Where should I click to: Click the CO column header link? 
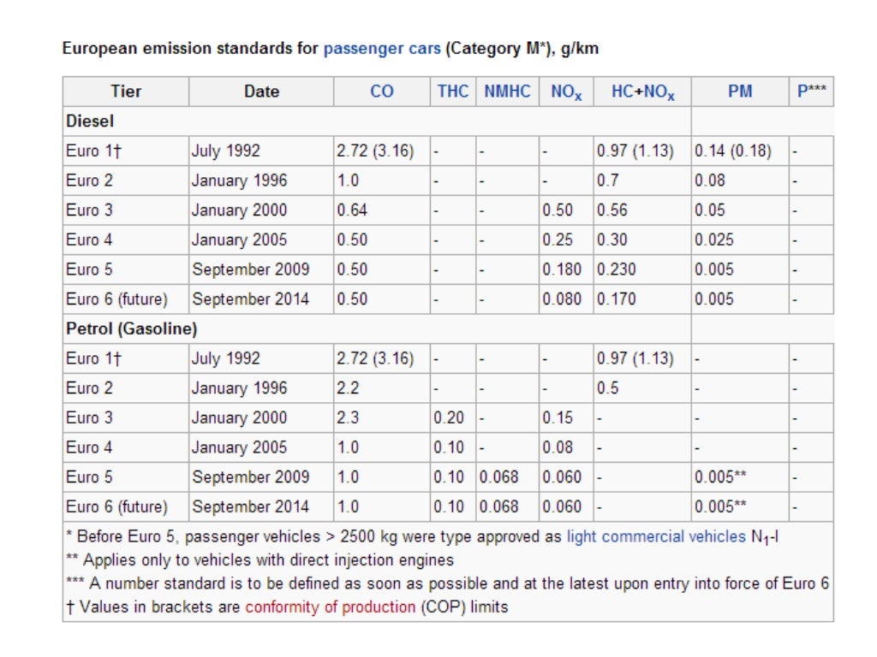382,91
